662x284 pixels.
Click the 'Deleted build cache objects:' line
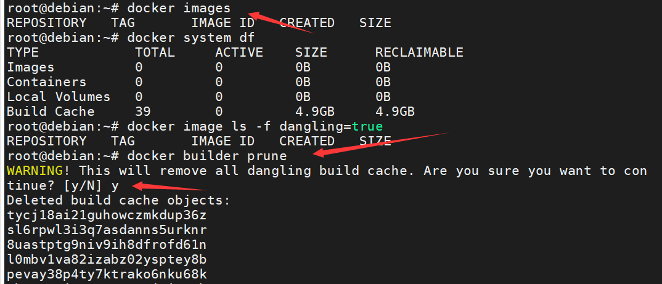118,200
